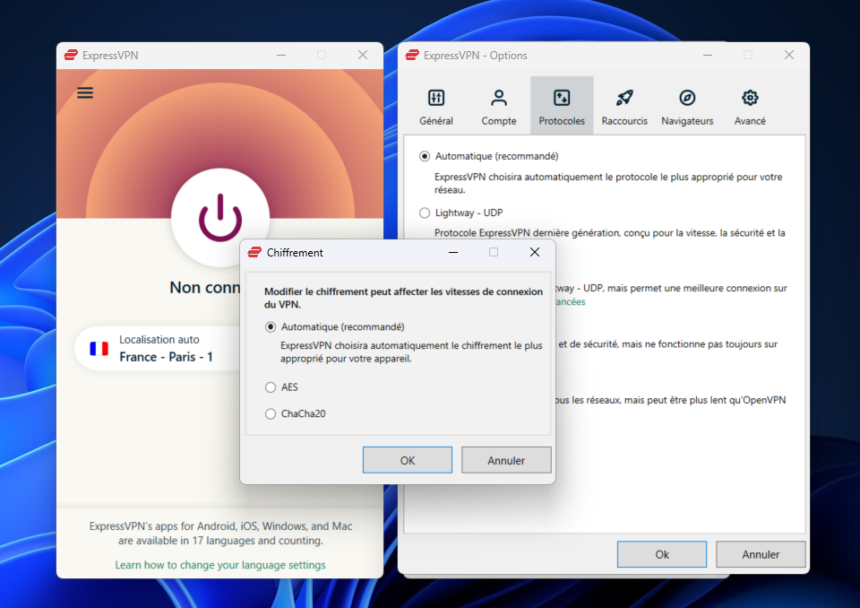Open the France - Paris - 1 location selector

click(159, 348)
